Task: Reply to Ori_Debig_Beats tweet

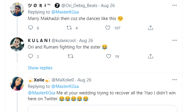Action: 30,28
